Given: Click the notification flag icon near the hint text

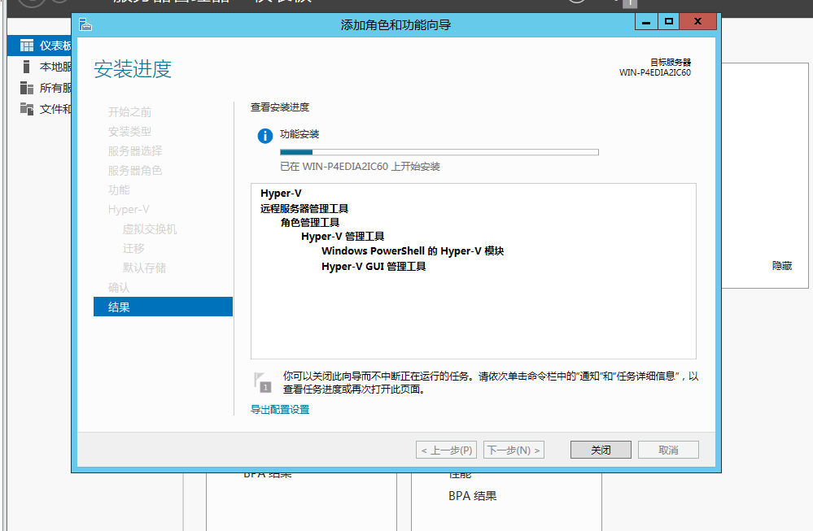Looking at the screenshot, I should (x=262, y=382).
